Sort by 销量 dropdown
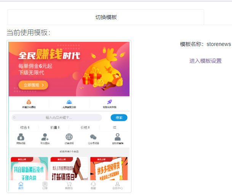232x196 pixels. click(55, 128)
